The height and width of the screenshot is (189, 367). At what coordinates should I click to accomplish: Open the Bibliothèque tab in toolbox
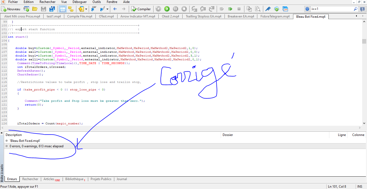(x=75, y=179)
